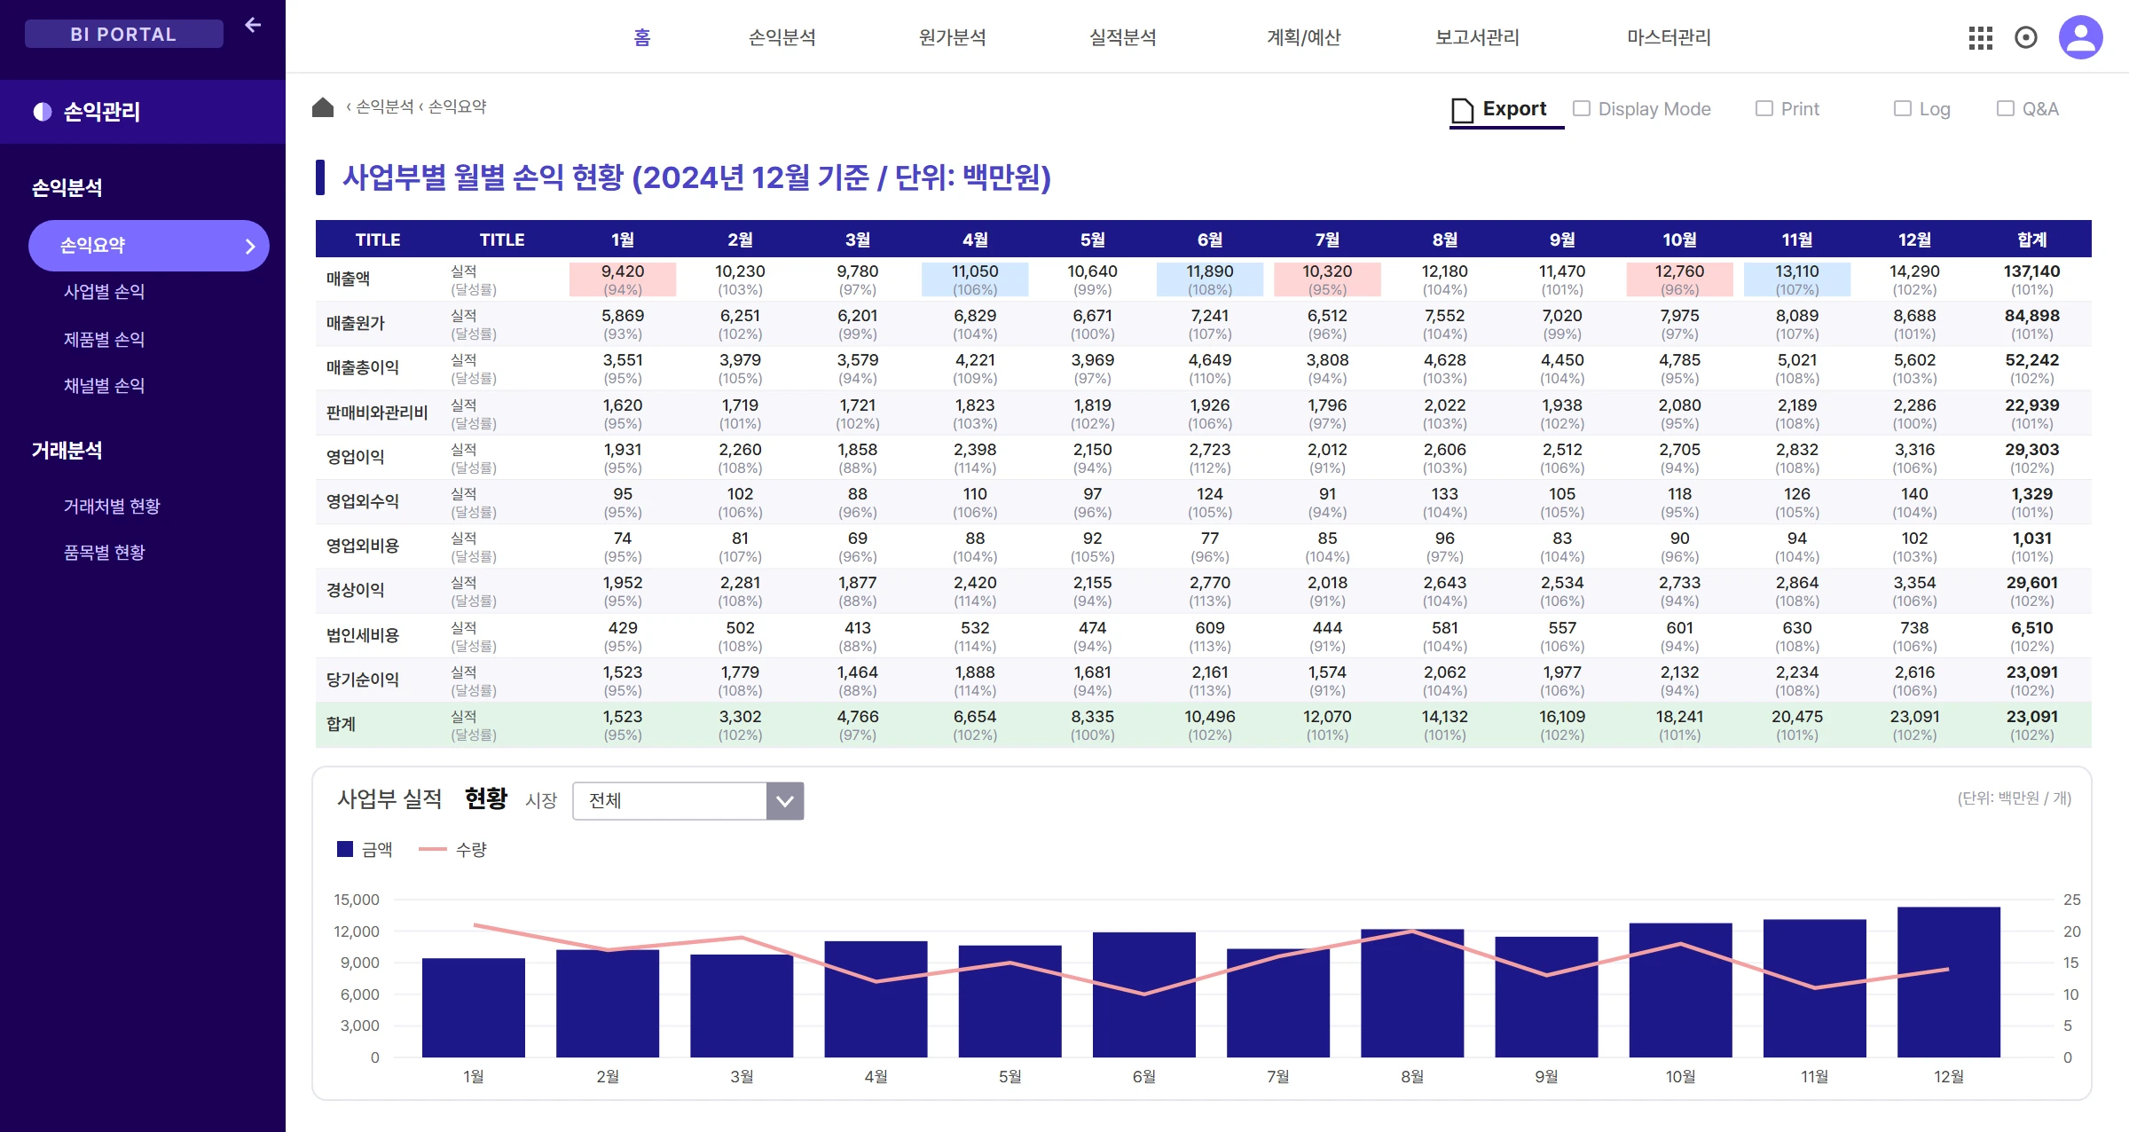Click the 12월 bar in chart
Viewport: 2129px width, 1132px height.
pyautogui.click(x=1949, y=982)
